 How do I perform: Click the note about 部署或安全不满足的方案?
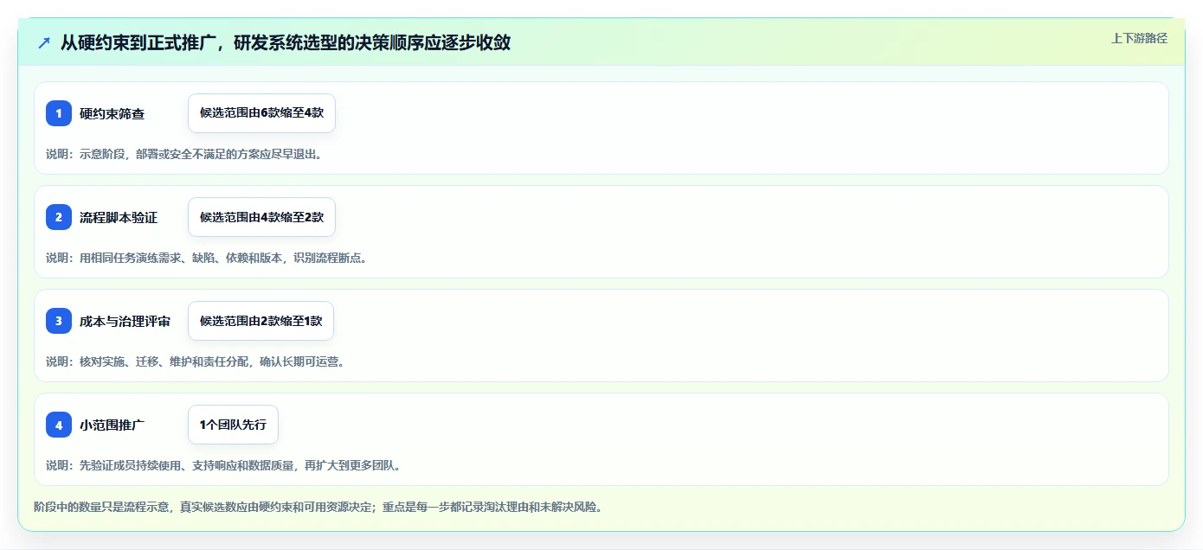(184, 154)
